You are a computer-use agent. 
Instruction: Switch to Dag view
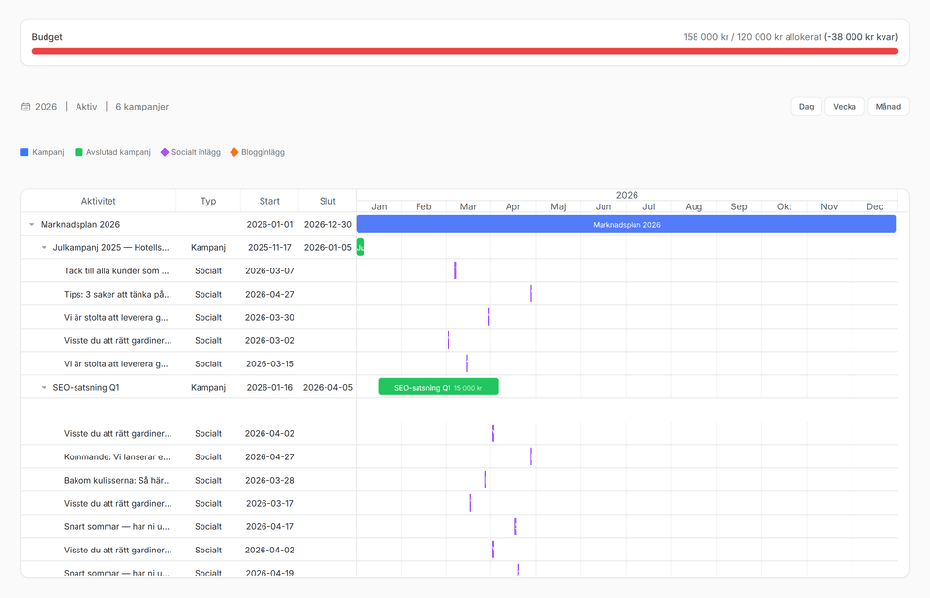click(806, 107)
